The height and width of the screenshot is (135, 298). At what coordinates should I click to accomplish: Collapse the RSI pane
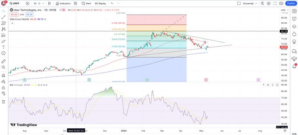click(273, 85)
